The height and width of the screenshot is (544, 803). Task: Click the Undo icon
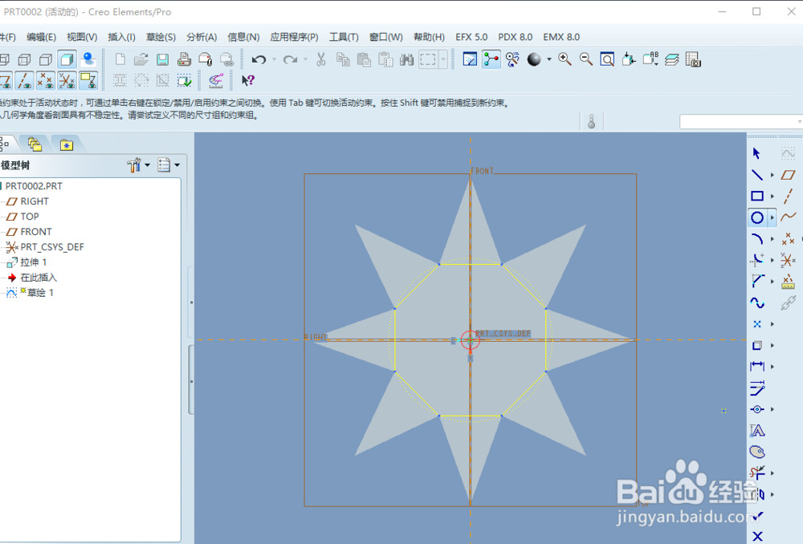(x=259, y=60)
